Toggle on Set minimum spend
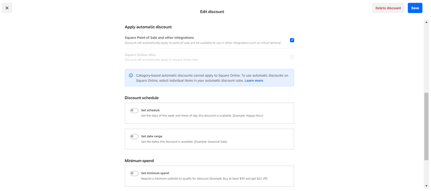Image resolution: width=431 pixels, height=191 pixels. coord(134,173)
